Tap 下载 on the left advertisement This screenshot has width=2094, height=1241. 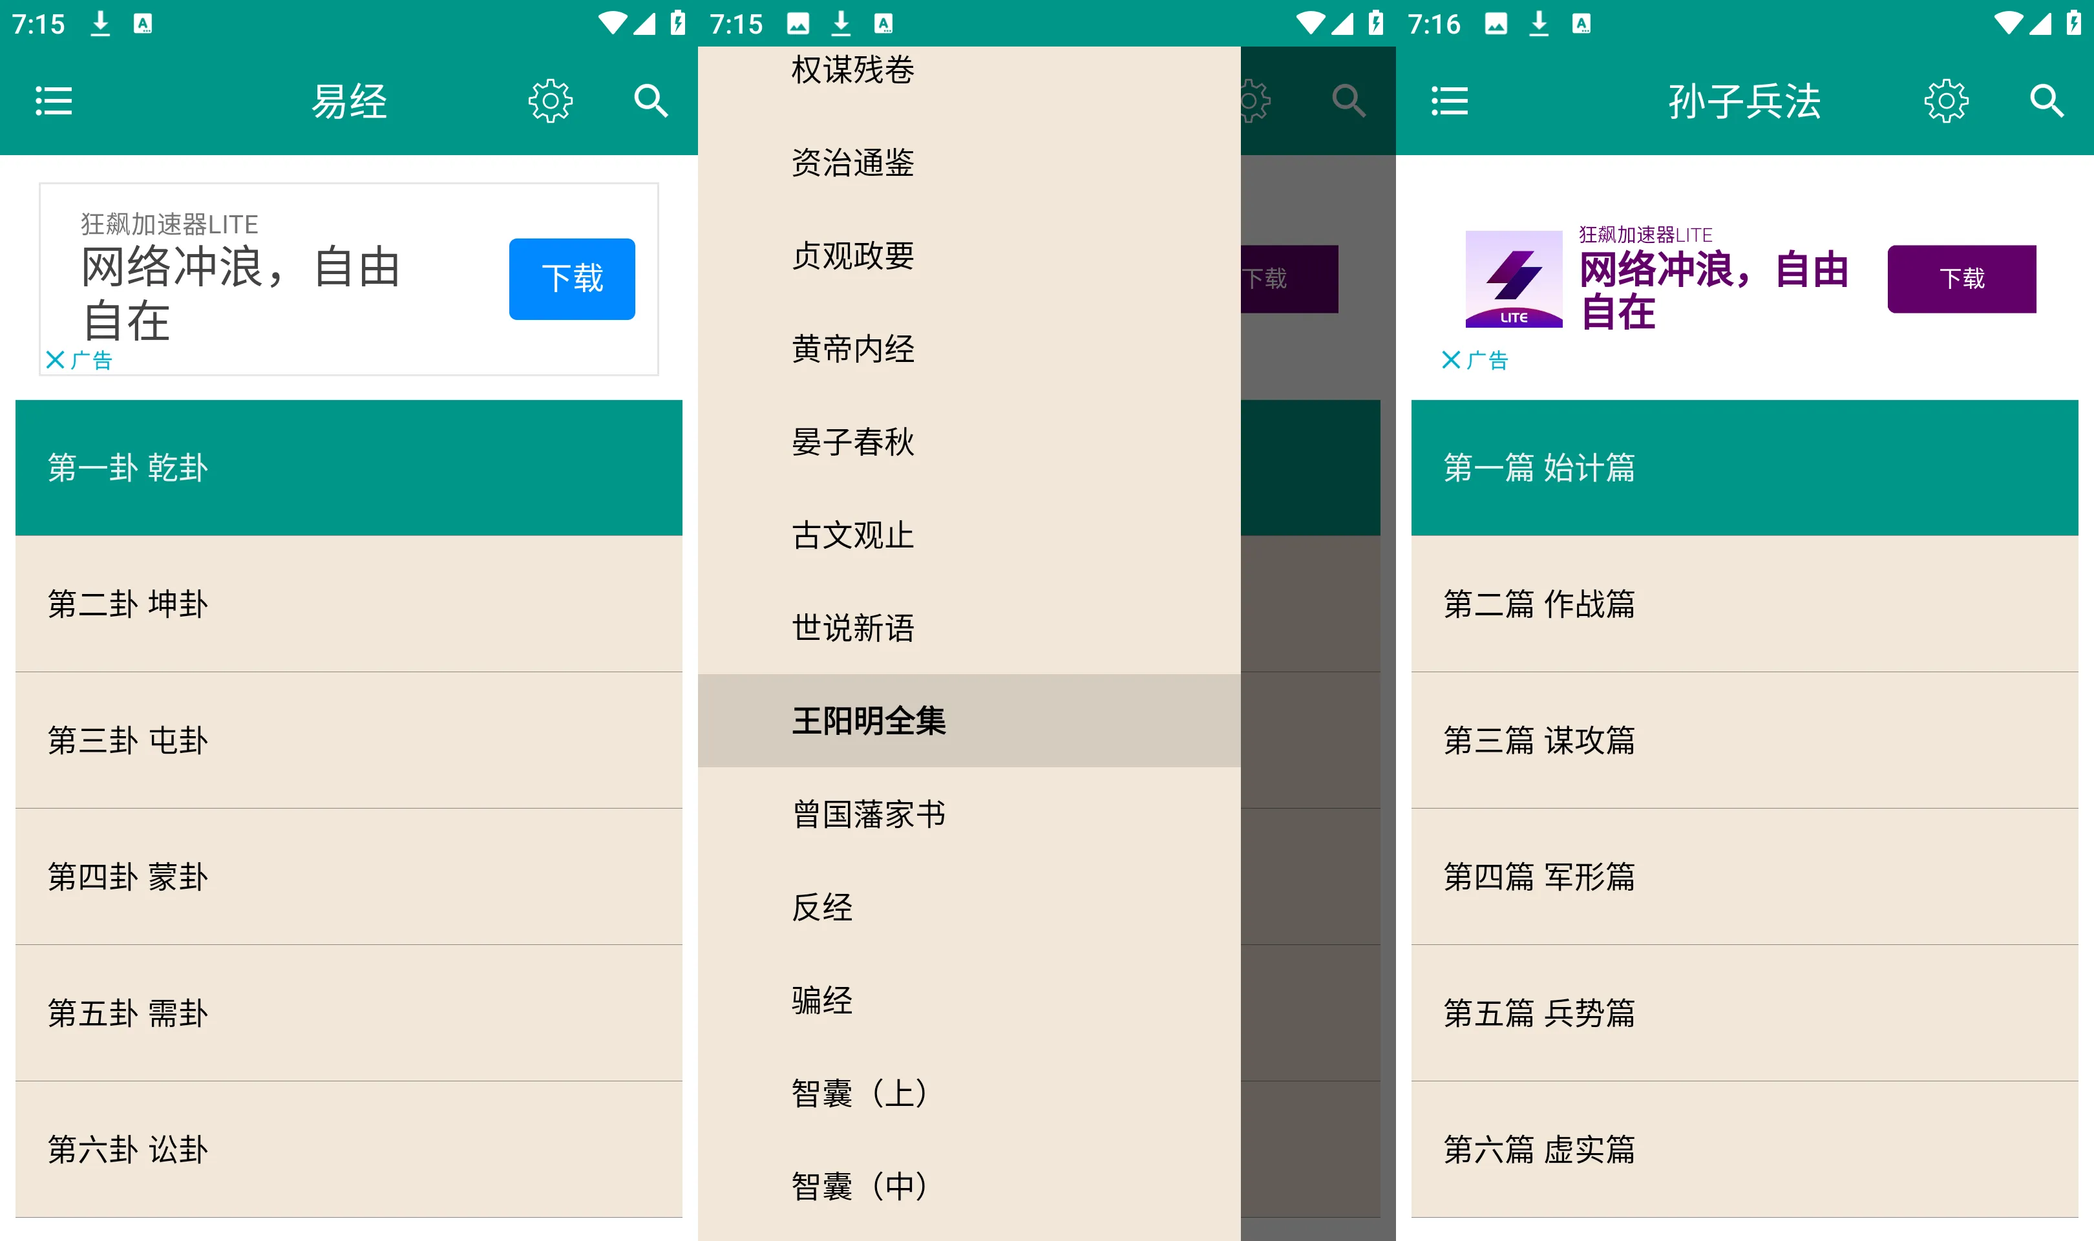(572, 279)
